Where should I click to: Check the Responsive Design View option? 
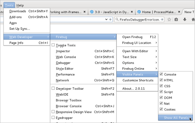pos(53,112)
